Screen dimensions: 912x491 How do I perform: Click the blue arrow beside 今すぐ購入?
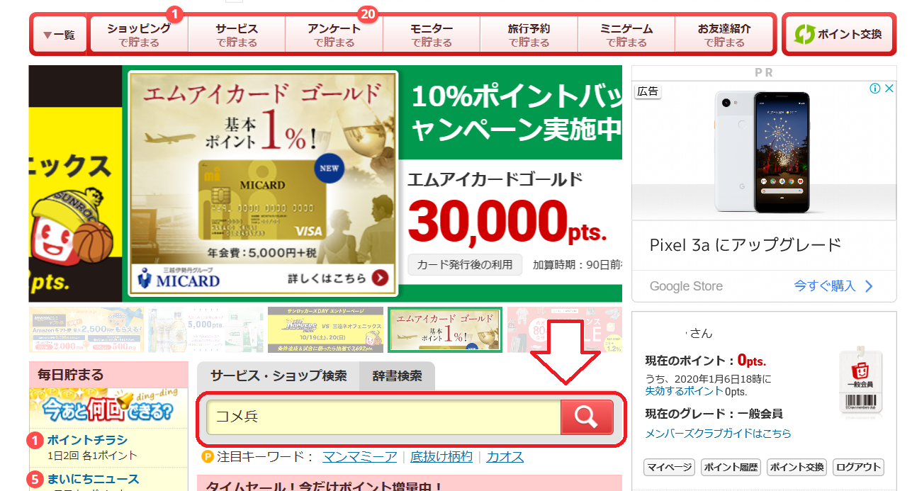pyautogui.click(x=869, y=286)
